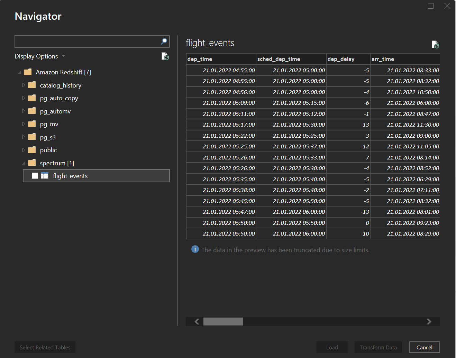The height and width of the screenshot is (358, 456).
Task: Click sched_dep_time cell 21.01.2022 05:12:00
Action: (x=291, y=114)
